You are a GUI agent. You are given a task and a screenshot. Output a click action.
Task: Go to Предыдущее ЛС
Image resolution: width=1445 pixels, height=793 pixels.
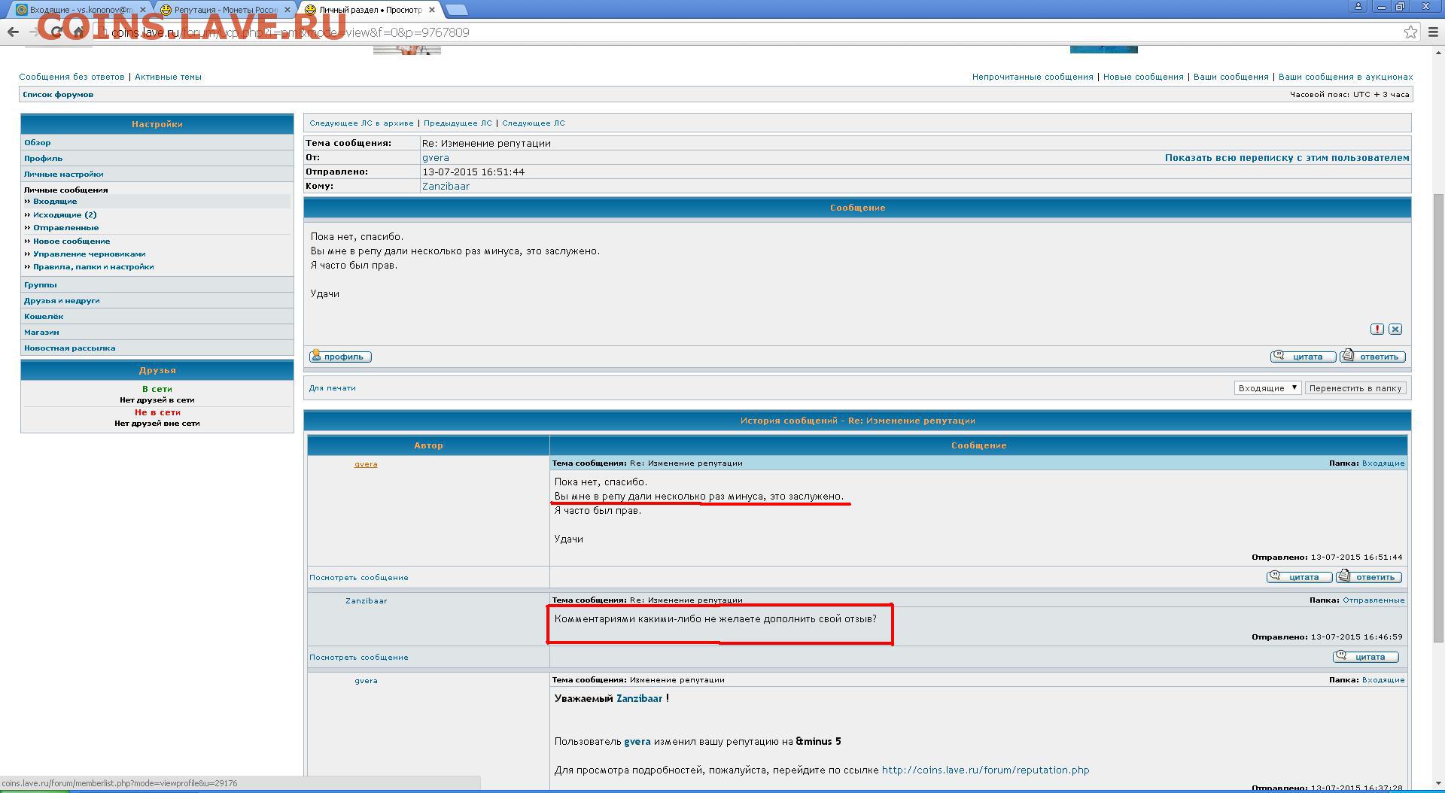tap(458, 123)
